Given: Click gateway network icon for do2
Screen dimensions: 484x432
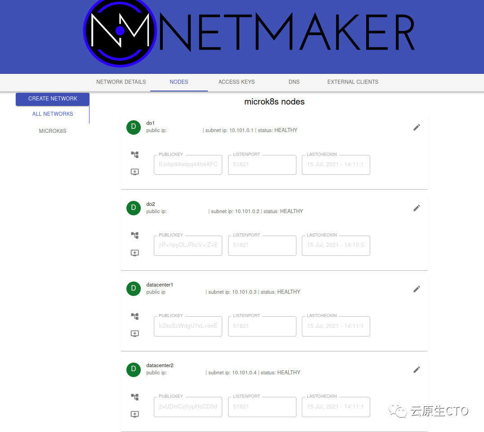Looking at the screenshot, I should tap(134, 235).
